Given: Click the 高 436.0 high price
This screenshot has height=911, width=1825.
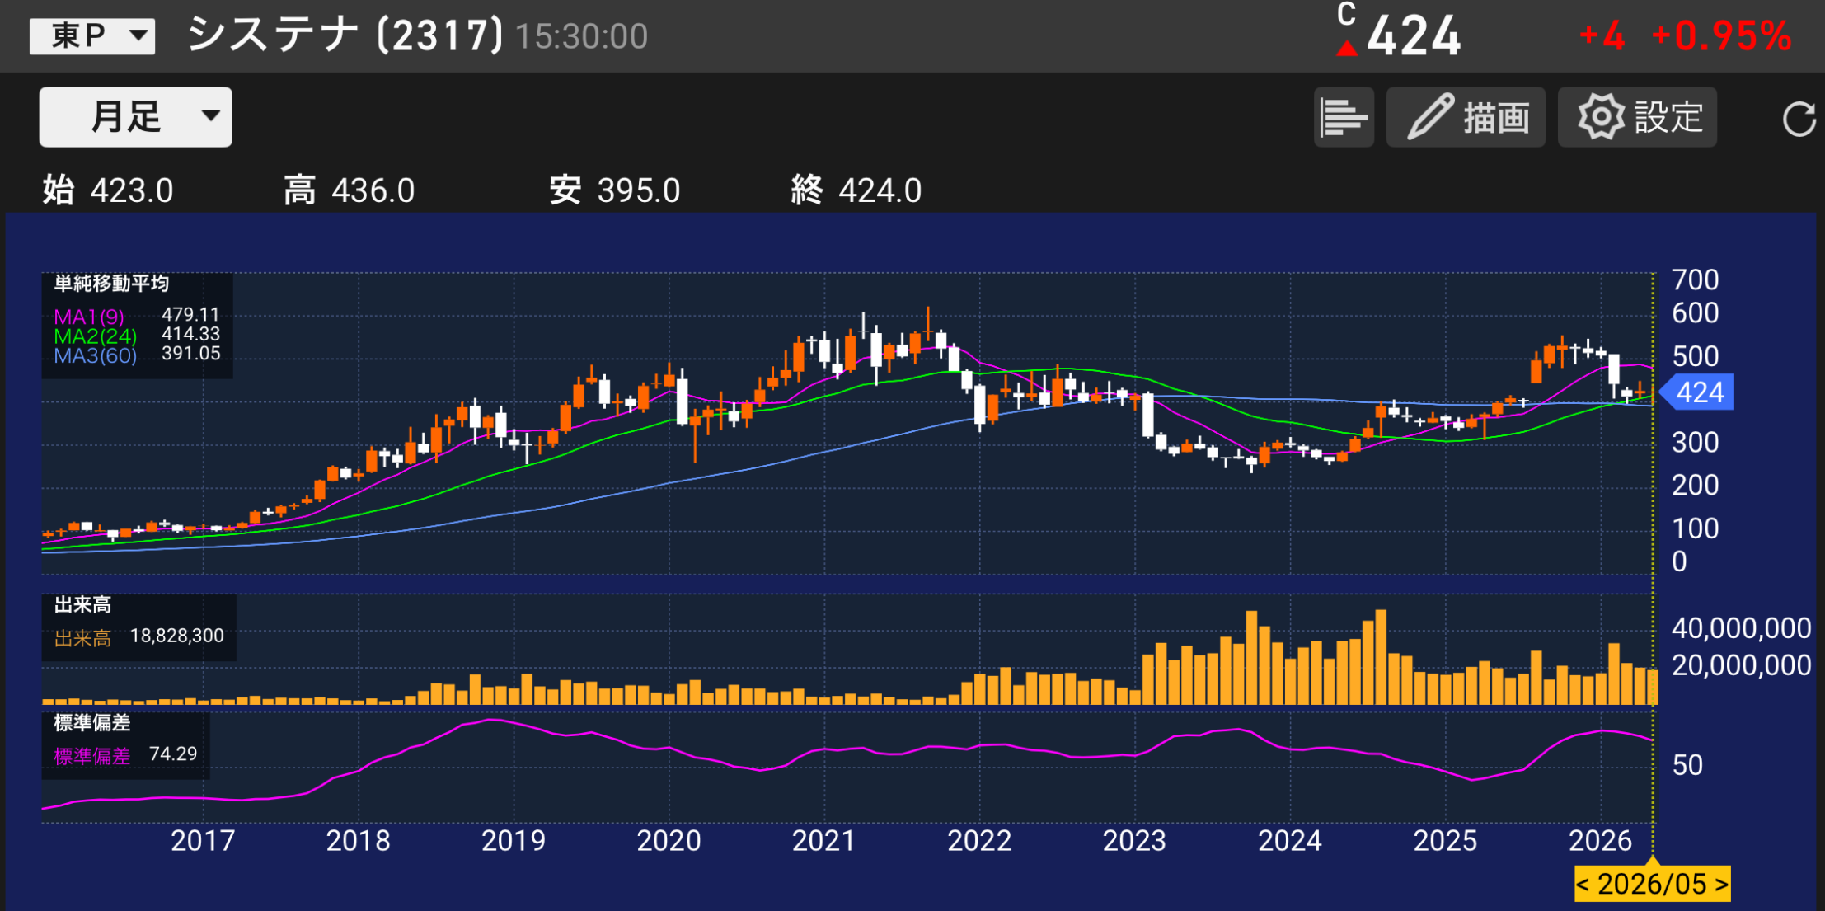Looking at the screenshot, I should tap(350, 190).
